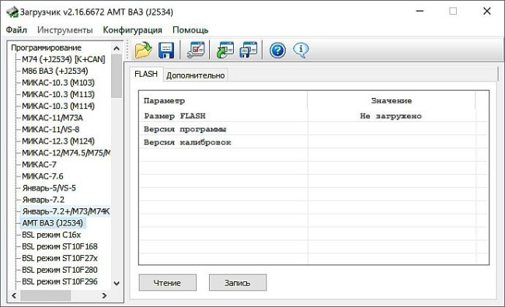The height and width of the screenshot is (307, 505).
Task: Open the settings checklist wrench icon
Action: (196, 50)
